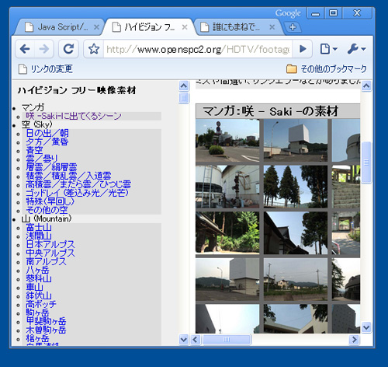
Task: Open the 特殊（早回し） link
Action: [50, 201]
